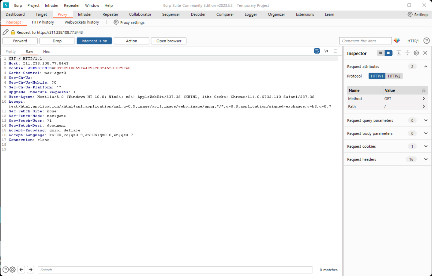The height and width of the screenshot is (276, 432).
Task: Expand Request cookies section
Action: click(425, 146)
